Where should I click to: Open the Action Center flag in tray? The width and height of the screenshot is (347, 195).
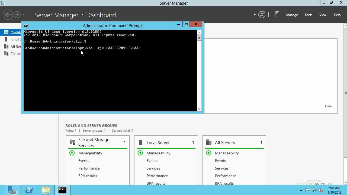308,190
